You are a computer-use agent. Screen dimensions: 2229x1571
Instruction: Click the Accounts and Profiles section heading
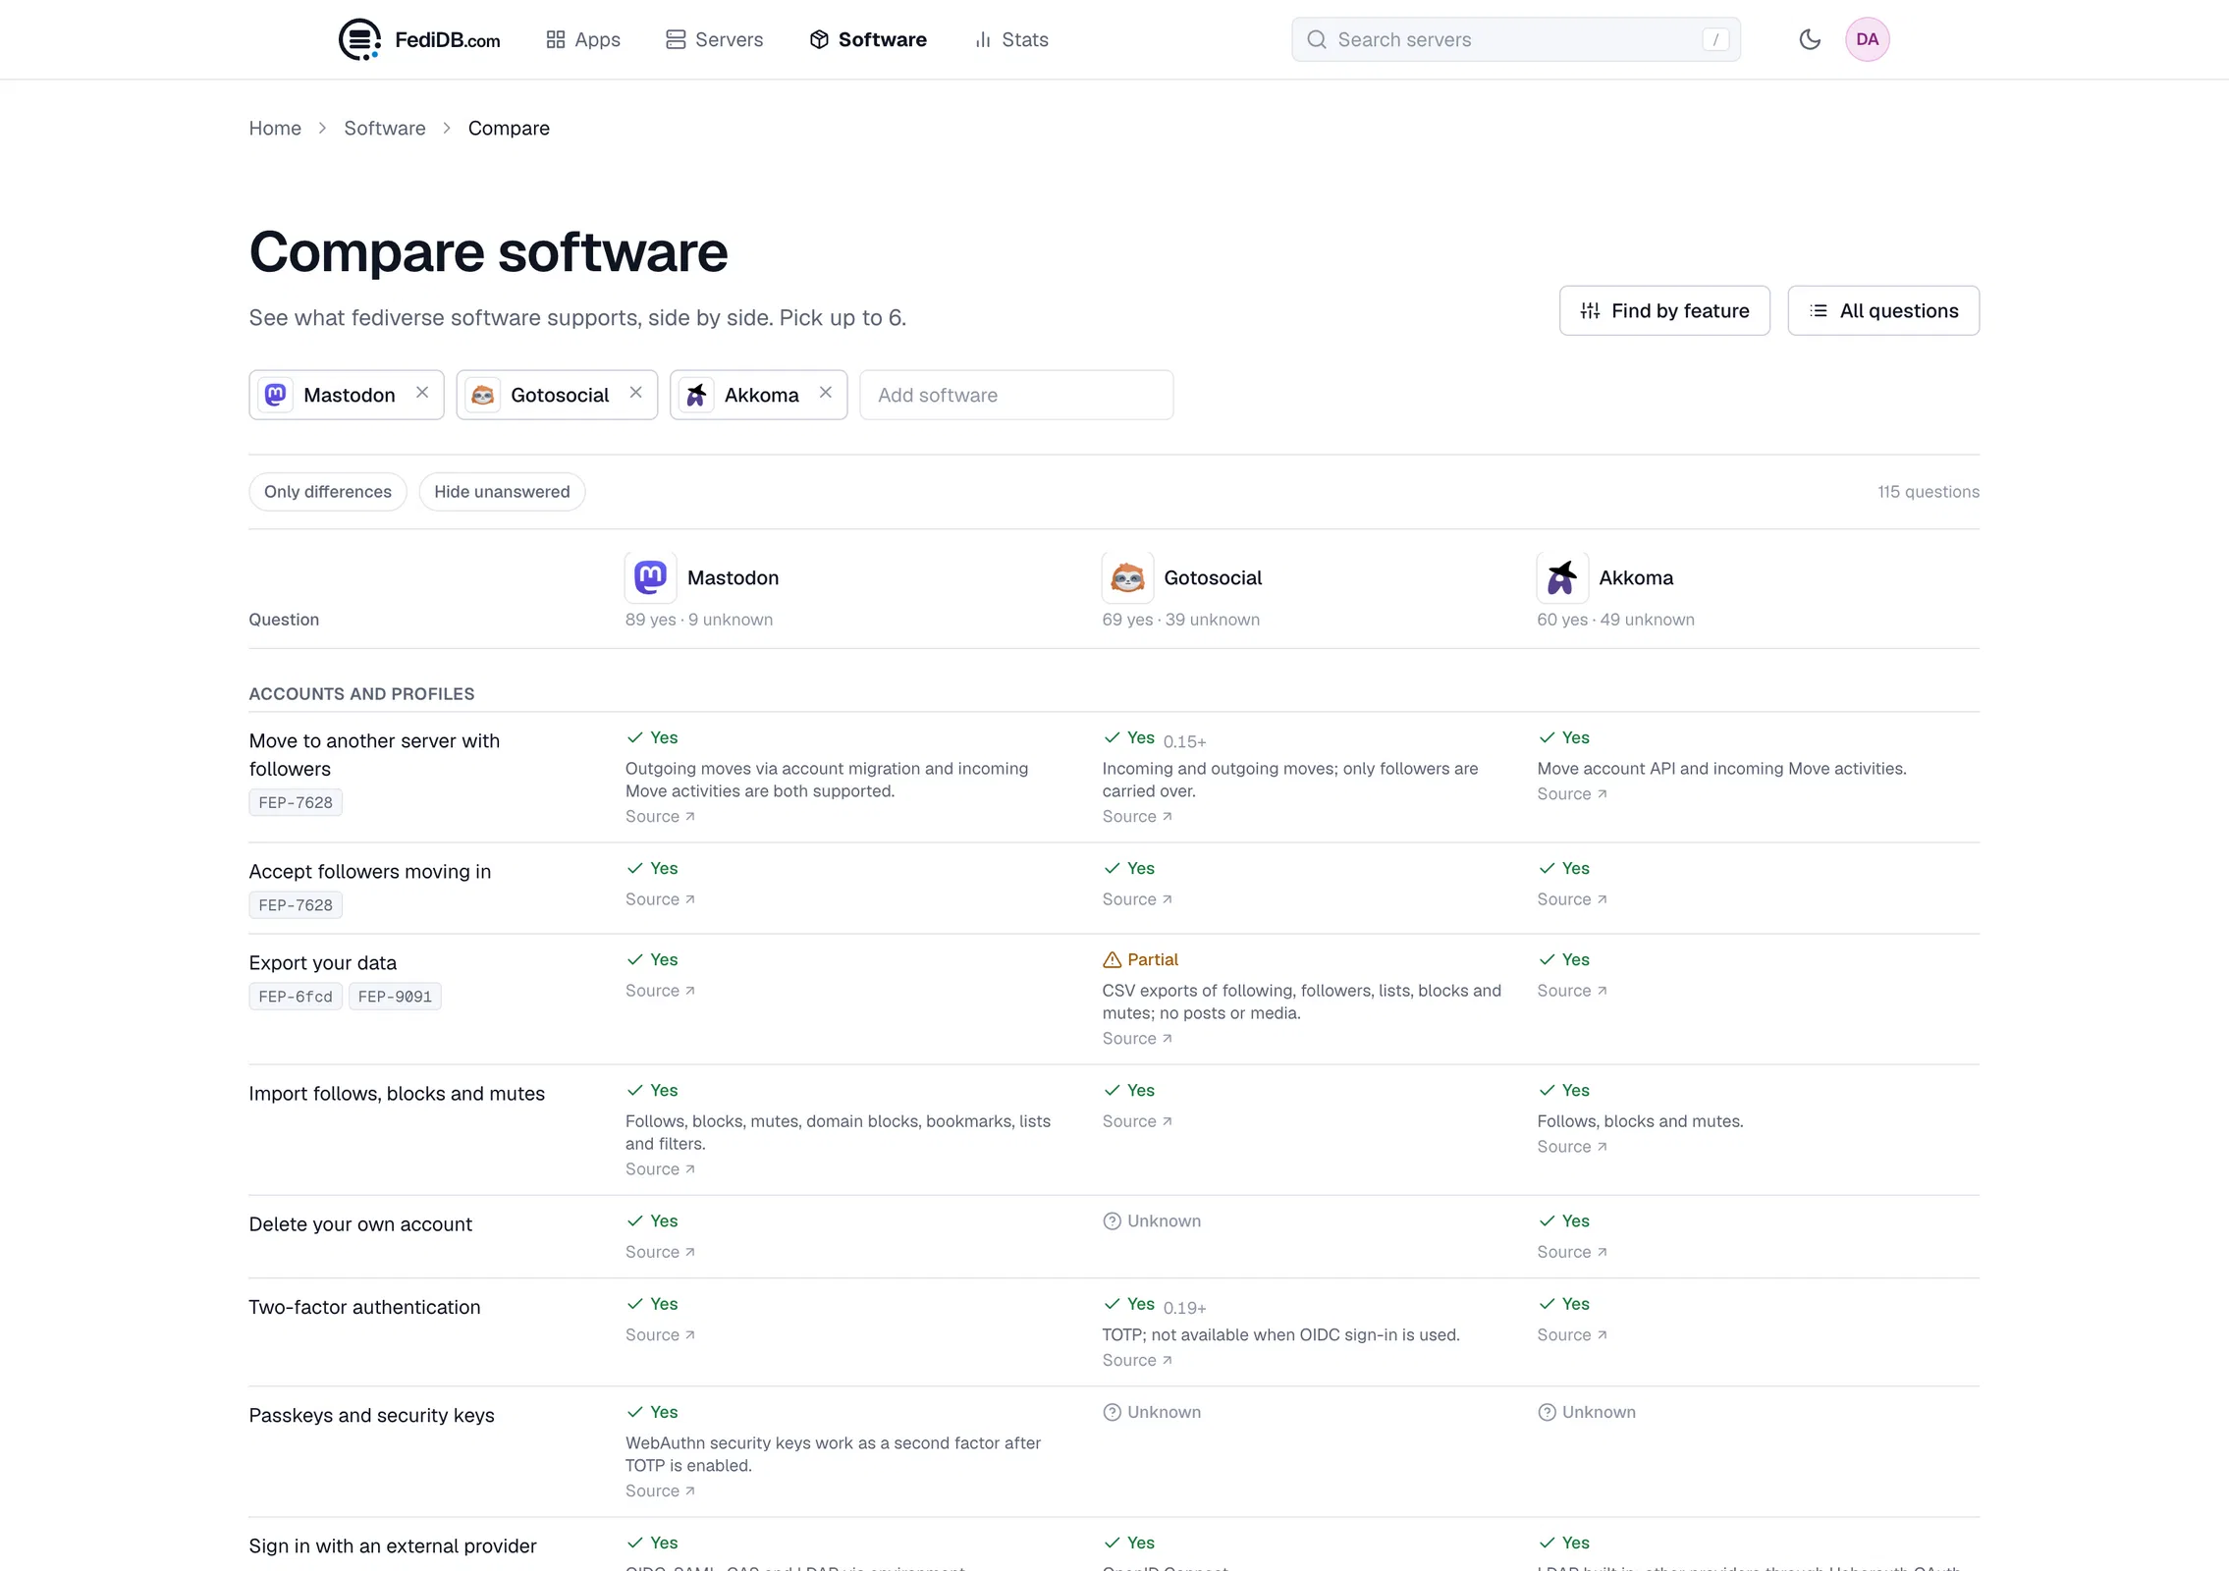361,693
